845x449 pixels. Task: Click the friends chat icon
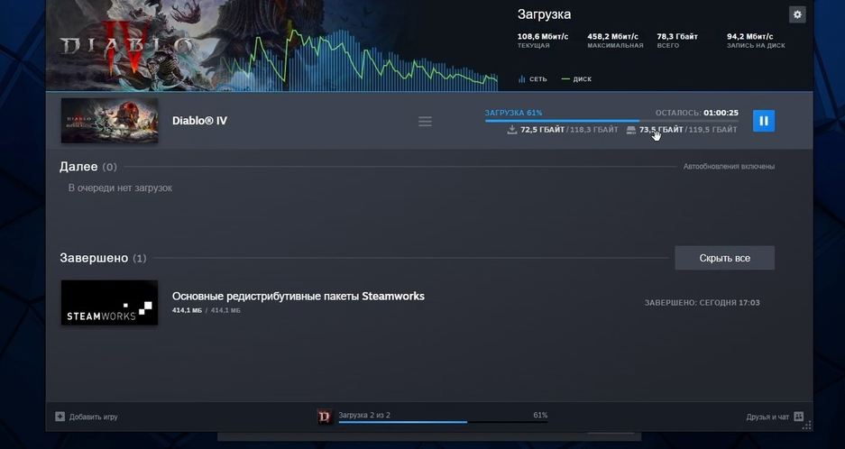coord(799,417)
